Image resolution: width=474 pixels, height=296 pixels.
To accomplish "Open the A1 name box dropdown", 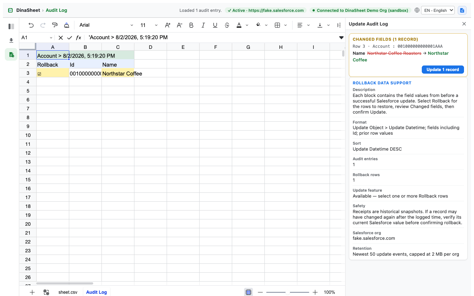I will [x=51, y=38].
